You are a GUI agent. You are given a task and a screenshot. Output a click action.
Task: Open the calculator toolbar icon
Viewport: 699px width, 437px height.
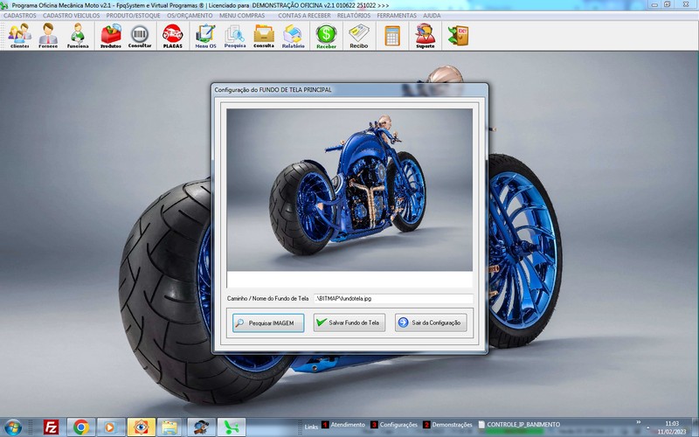(392, 36)
